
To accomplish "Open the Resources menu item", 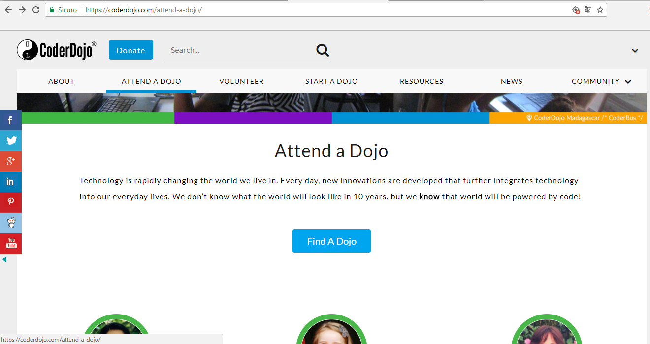I will [422, 81].
